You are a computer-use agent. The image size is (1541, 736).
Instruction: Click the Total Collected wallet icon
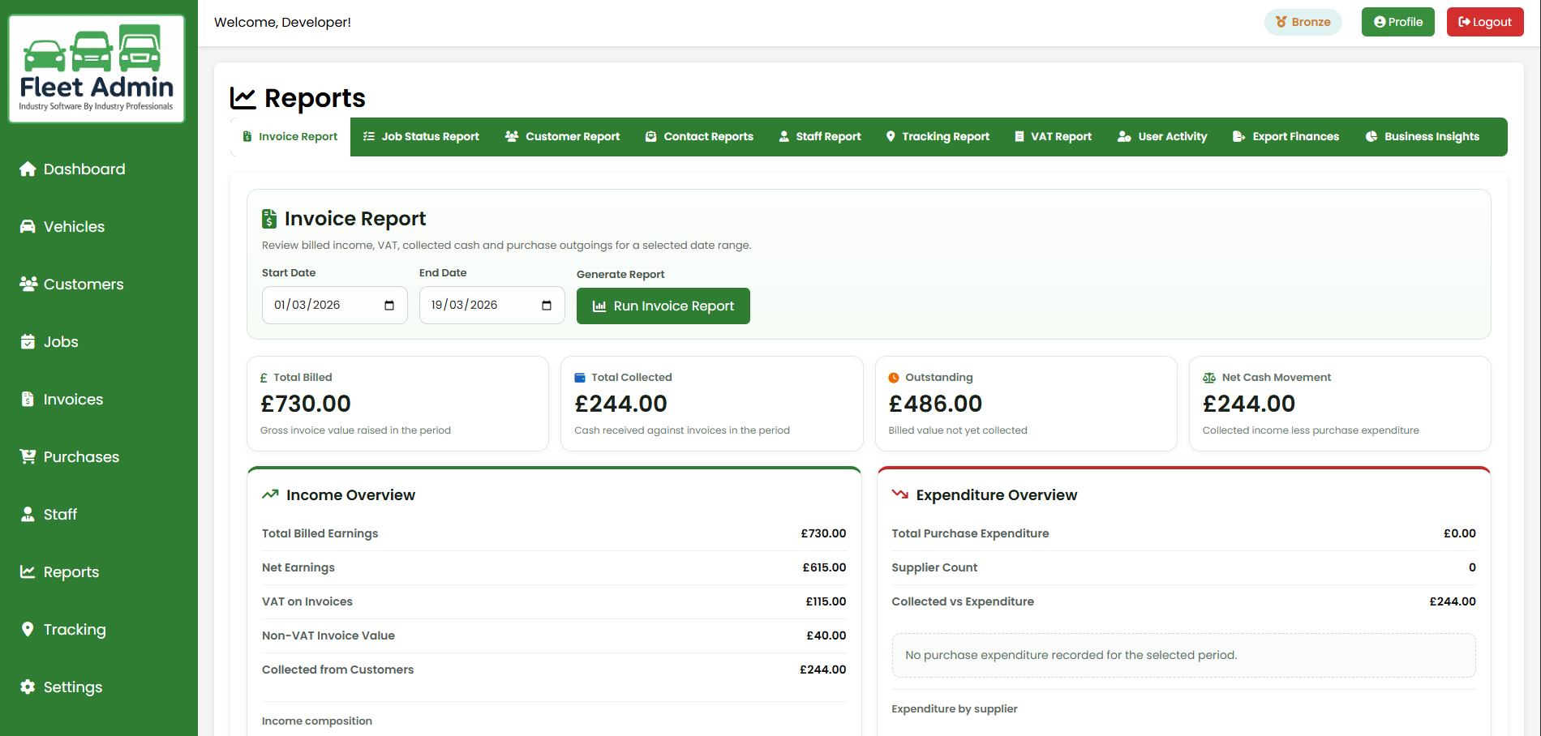coord(580,378)
